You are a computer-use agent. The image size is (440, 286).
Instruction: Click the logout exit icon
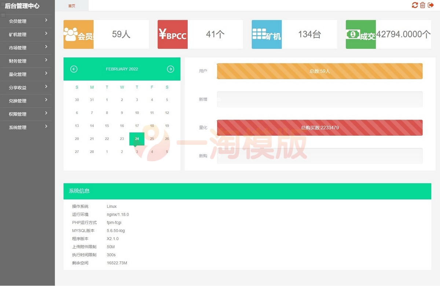[x=431, y=5]
